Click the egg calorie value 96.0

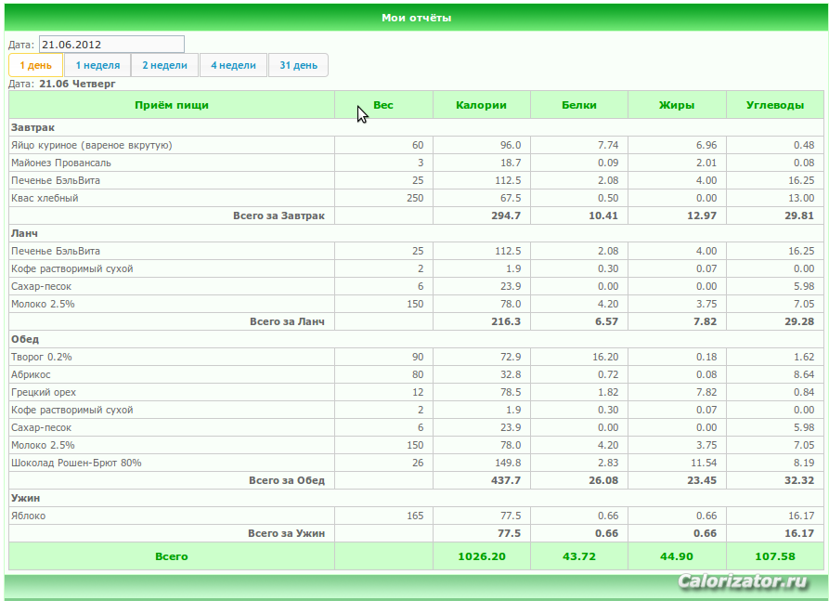511,145
